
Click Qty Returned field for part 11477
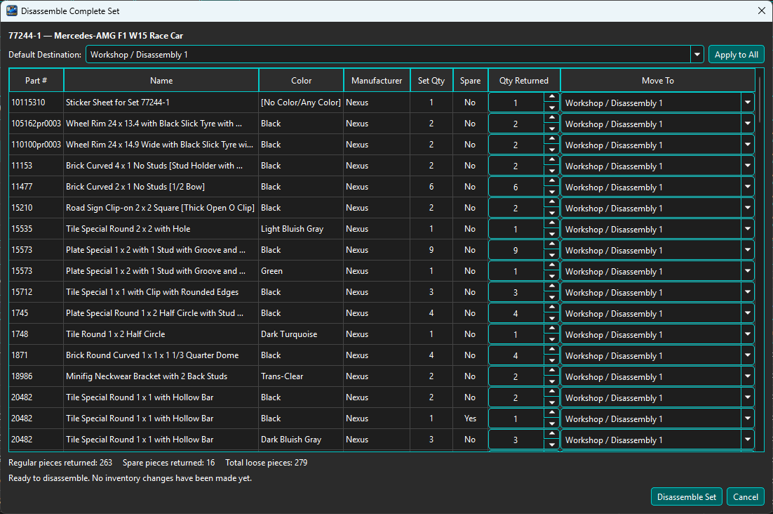tap(516, 187)
